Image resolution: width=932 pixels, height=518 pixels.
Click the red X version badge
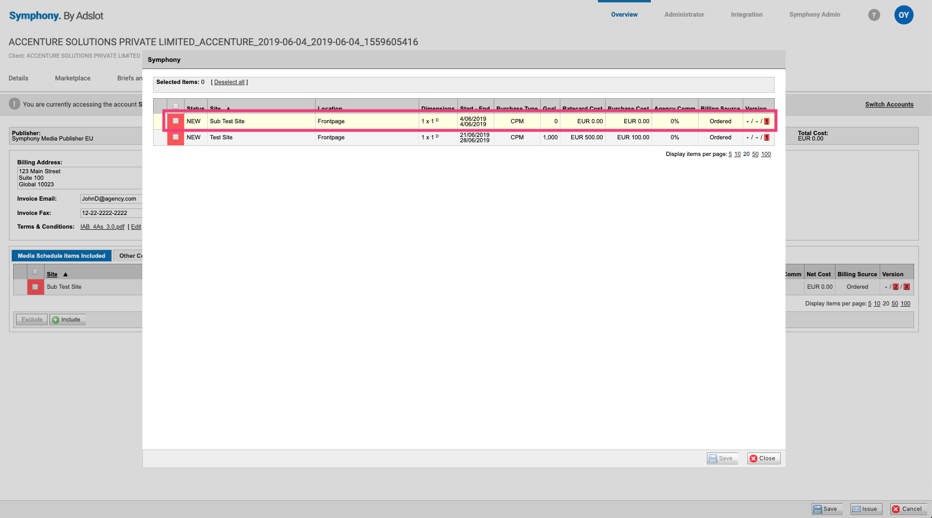point(906,287)
